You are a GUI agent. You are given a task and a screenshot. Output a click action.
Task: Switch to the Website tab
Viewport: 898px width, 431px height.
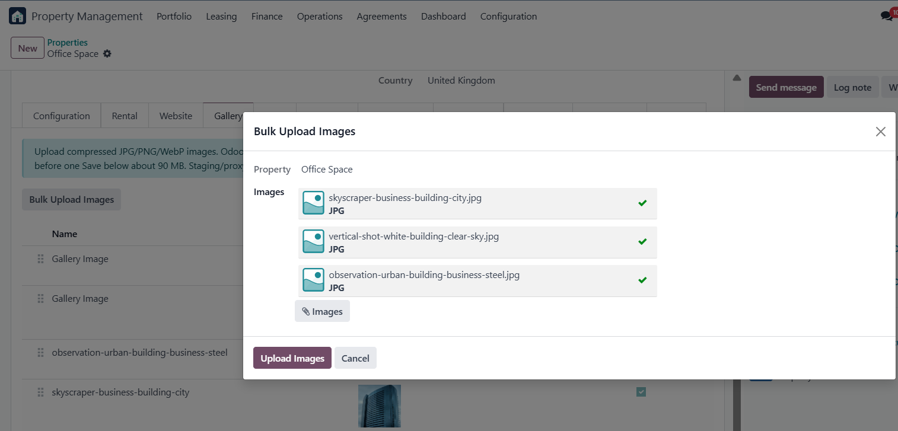pos(176,116)
